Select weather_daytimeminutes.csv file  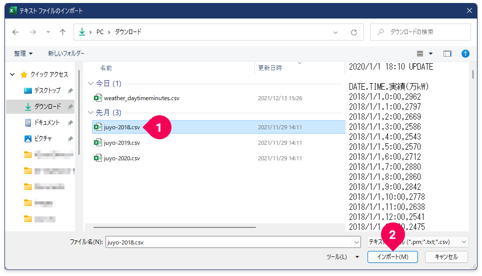pyautogui.click(x=141, y=98)
